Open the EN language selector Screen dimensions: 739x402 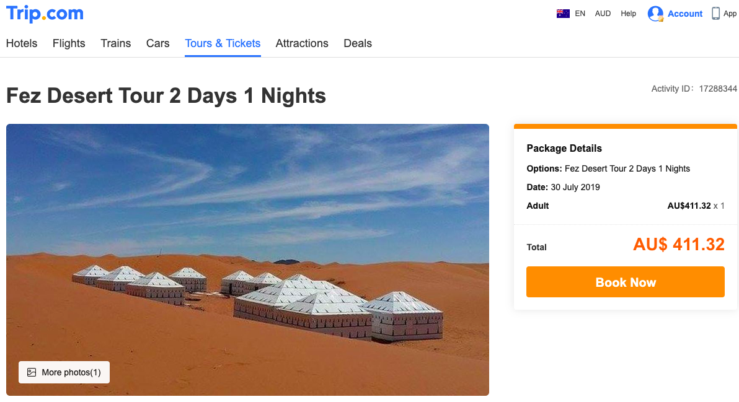(x=580, y=13)
